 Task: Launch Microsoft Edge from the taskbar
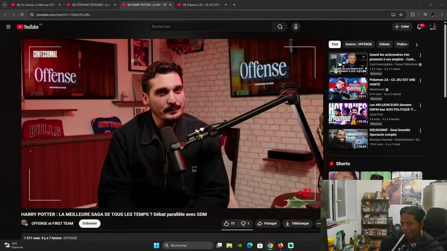[x=250, y=245]
